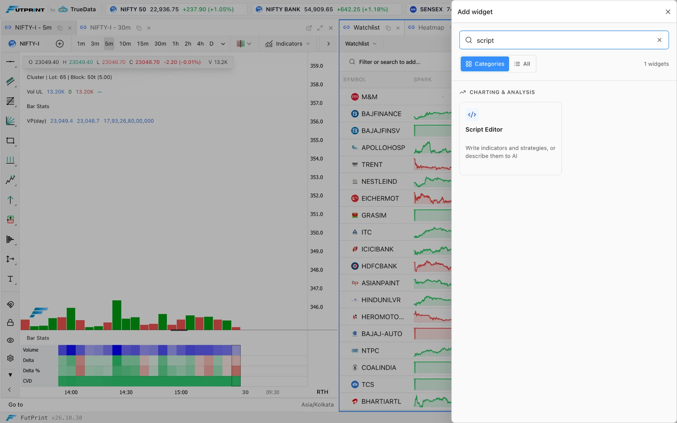
Task: Toggle the RTH session button
Action: (x=322, y=392)
